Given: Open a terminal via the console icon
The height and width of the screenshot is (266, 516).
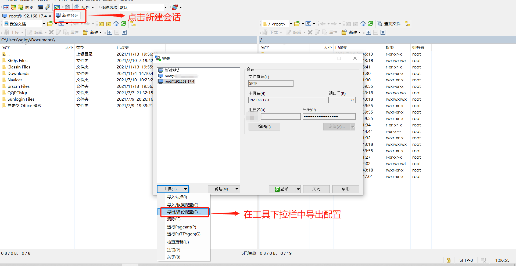Looking at the screenshot, I should [40, 7].
